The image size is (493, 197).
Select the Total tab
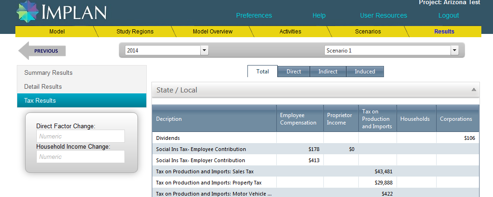coord(263,72)
